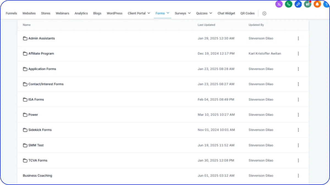Click the Last Updated column header

pos(206,25)
